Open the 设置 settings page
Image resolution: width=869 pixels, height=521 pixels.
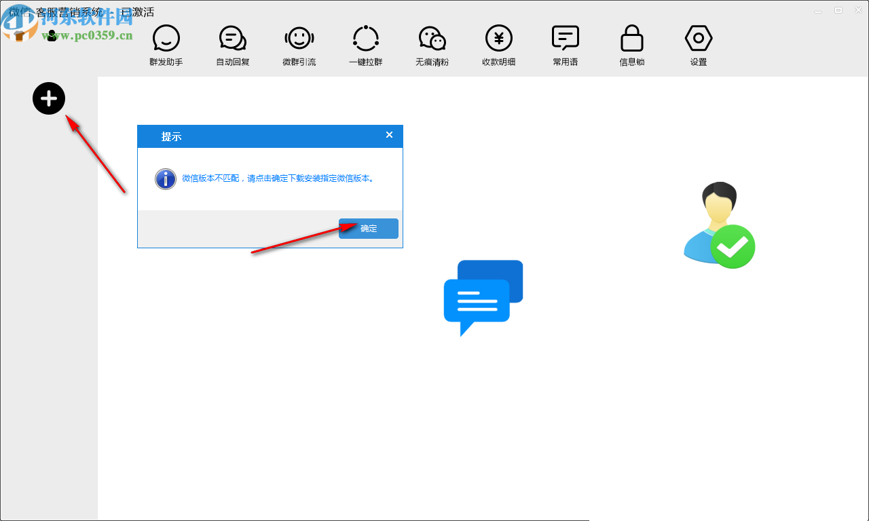click(699, 45)
